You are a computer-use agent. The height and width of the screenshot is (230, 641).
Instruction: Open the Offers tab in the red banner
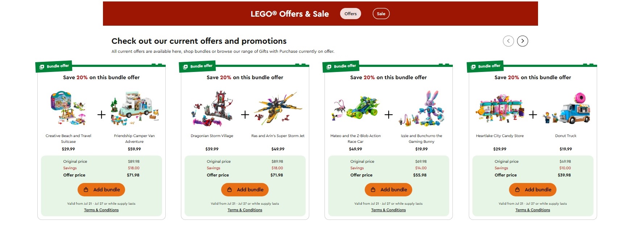(x=350, y=13)
